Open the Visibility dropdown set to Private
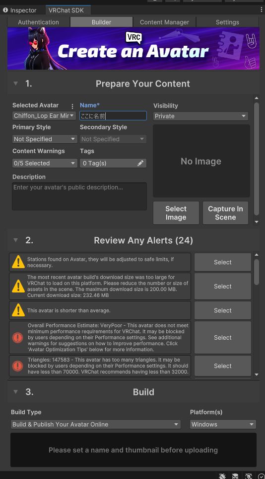Viewport: 265px width, 479px height. point(200,116)
